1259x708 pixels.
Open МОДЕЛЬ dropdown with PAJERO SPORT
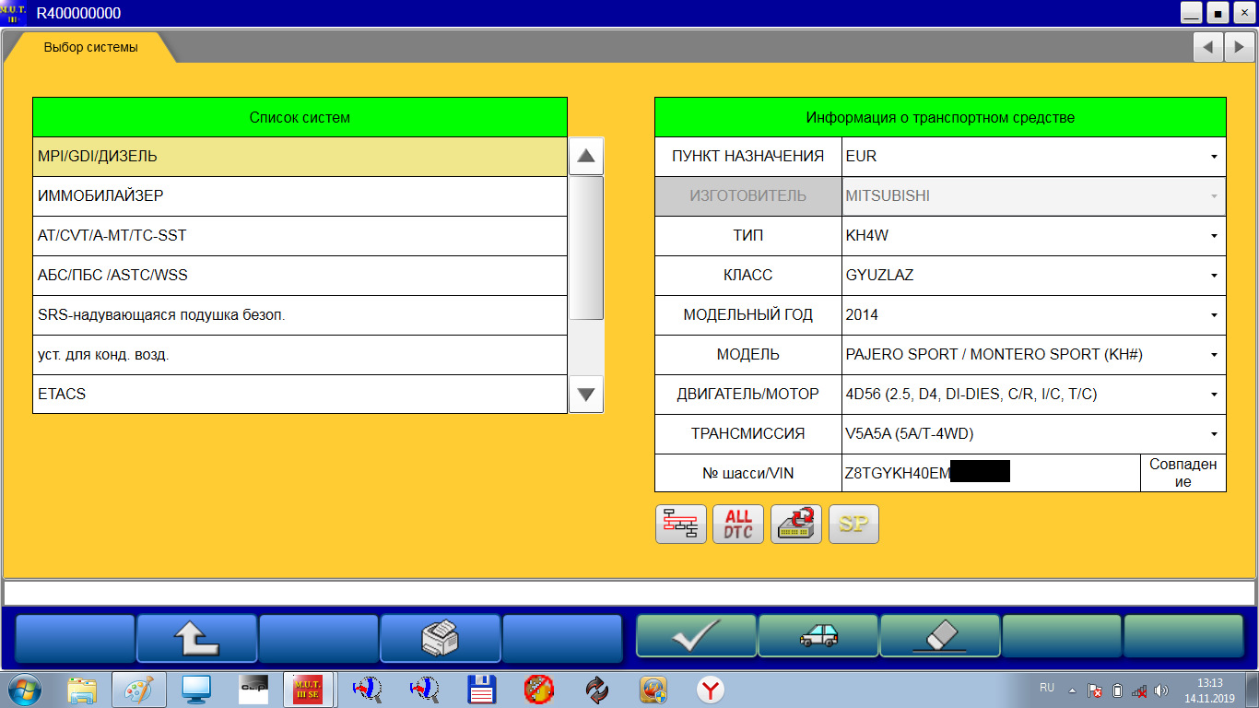(1034, 355)
